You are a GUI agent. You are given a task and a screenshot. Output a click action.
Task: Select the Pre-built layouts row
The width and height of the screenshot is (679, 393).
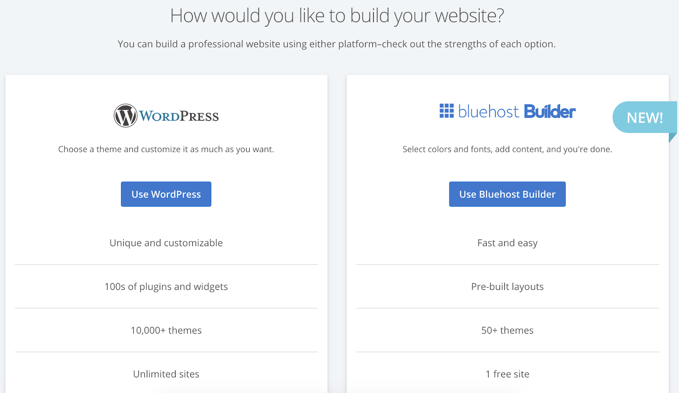coord(507,287)
